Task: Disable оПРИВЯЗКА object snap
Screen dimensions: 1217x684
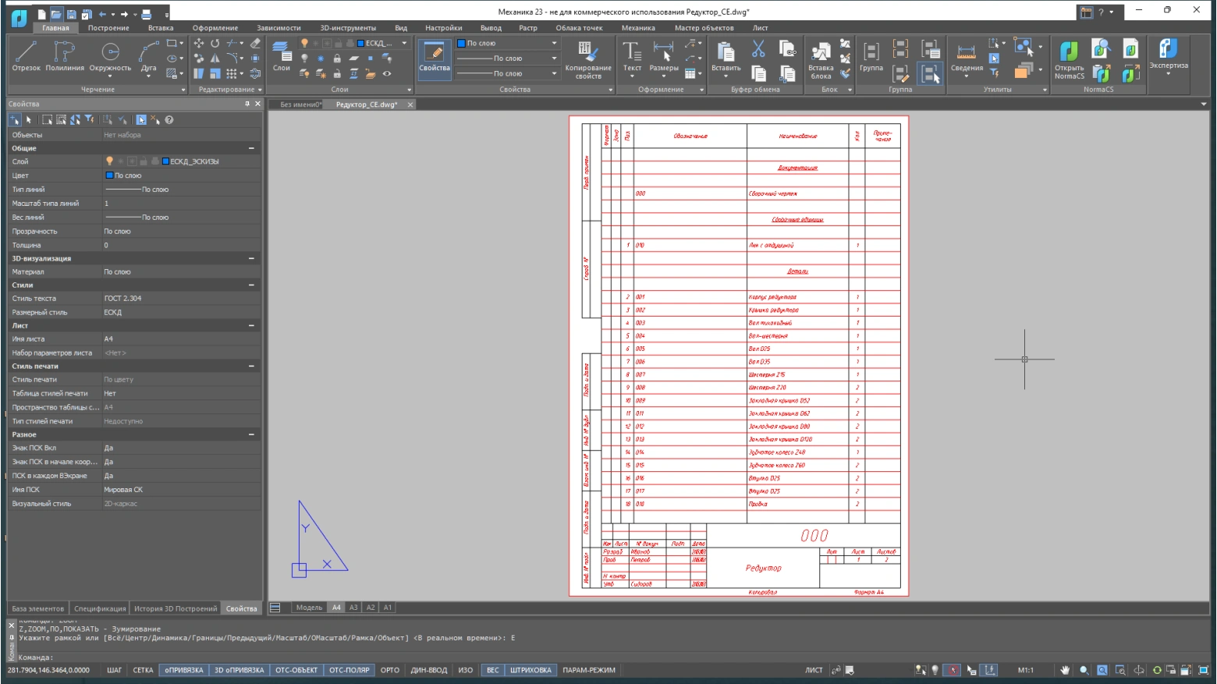Action: coord(184,670)
